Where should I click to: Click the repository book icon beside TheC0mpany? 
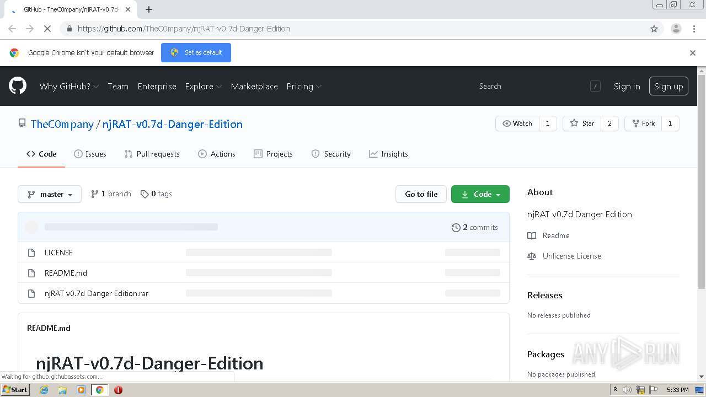pos(22,124)
